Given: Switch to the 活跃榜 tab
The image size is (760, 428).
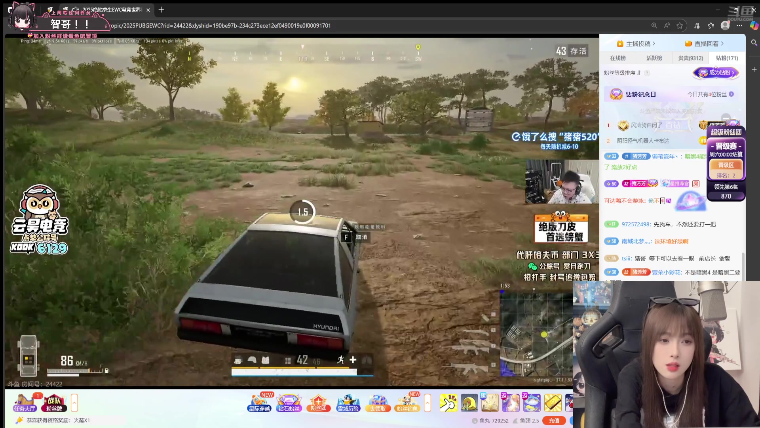Looking at the screenshot, I should click(x=654, y=58).
